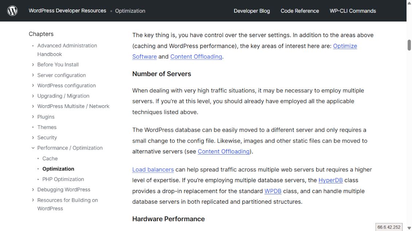Viewport: 412px width, 231px height.
Task: Expand the WordPress configuration chevron
Action: 33,85
